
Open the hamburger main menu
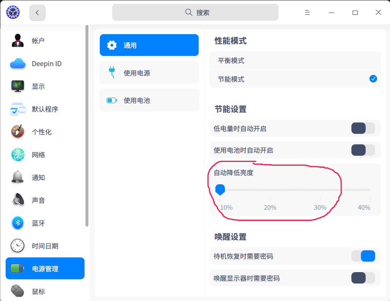[307, 13]
